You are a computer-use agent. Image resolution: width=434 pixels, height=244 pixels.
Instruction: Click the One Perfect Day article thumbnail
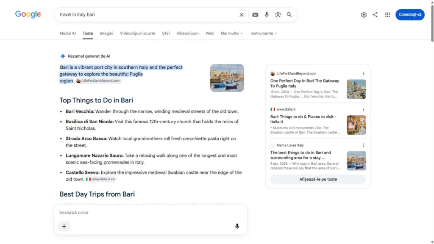(x=356, y=89)
